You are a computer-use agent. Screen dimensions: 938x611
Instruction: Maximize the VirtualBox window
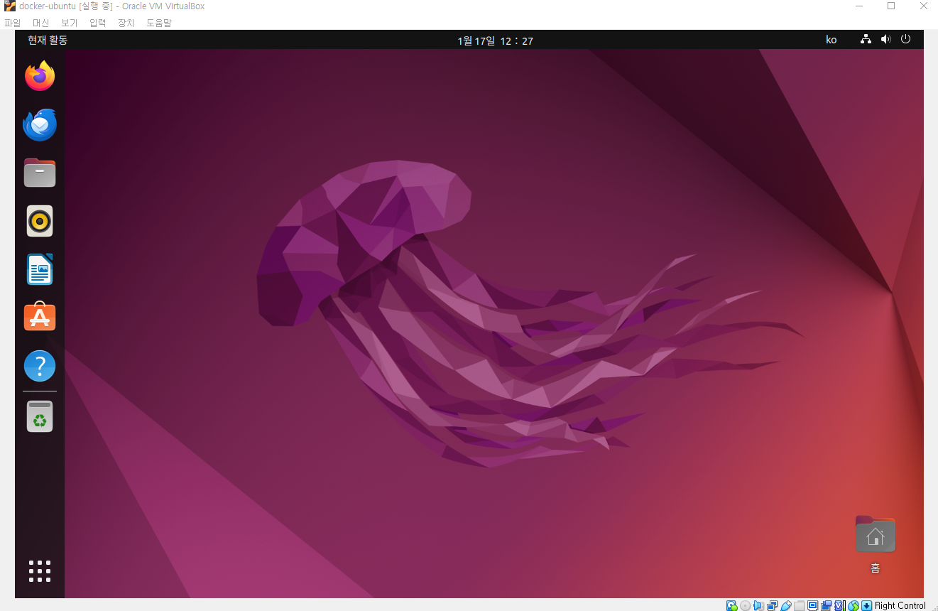point(891,6)
